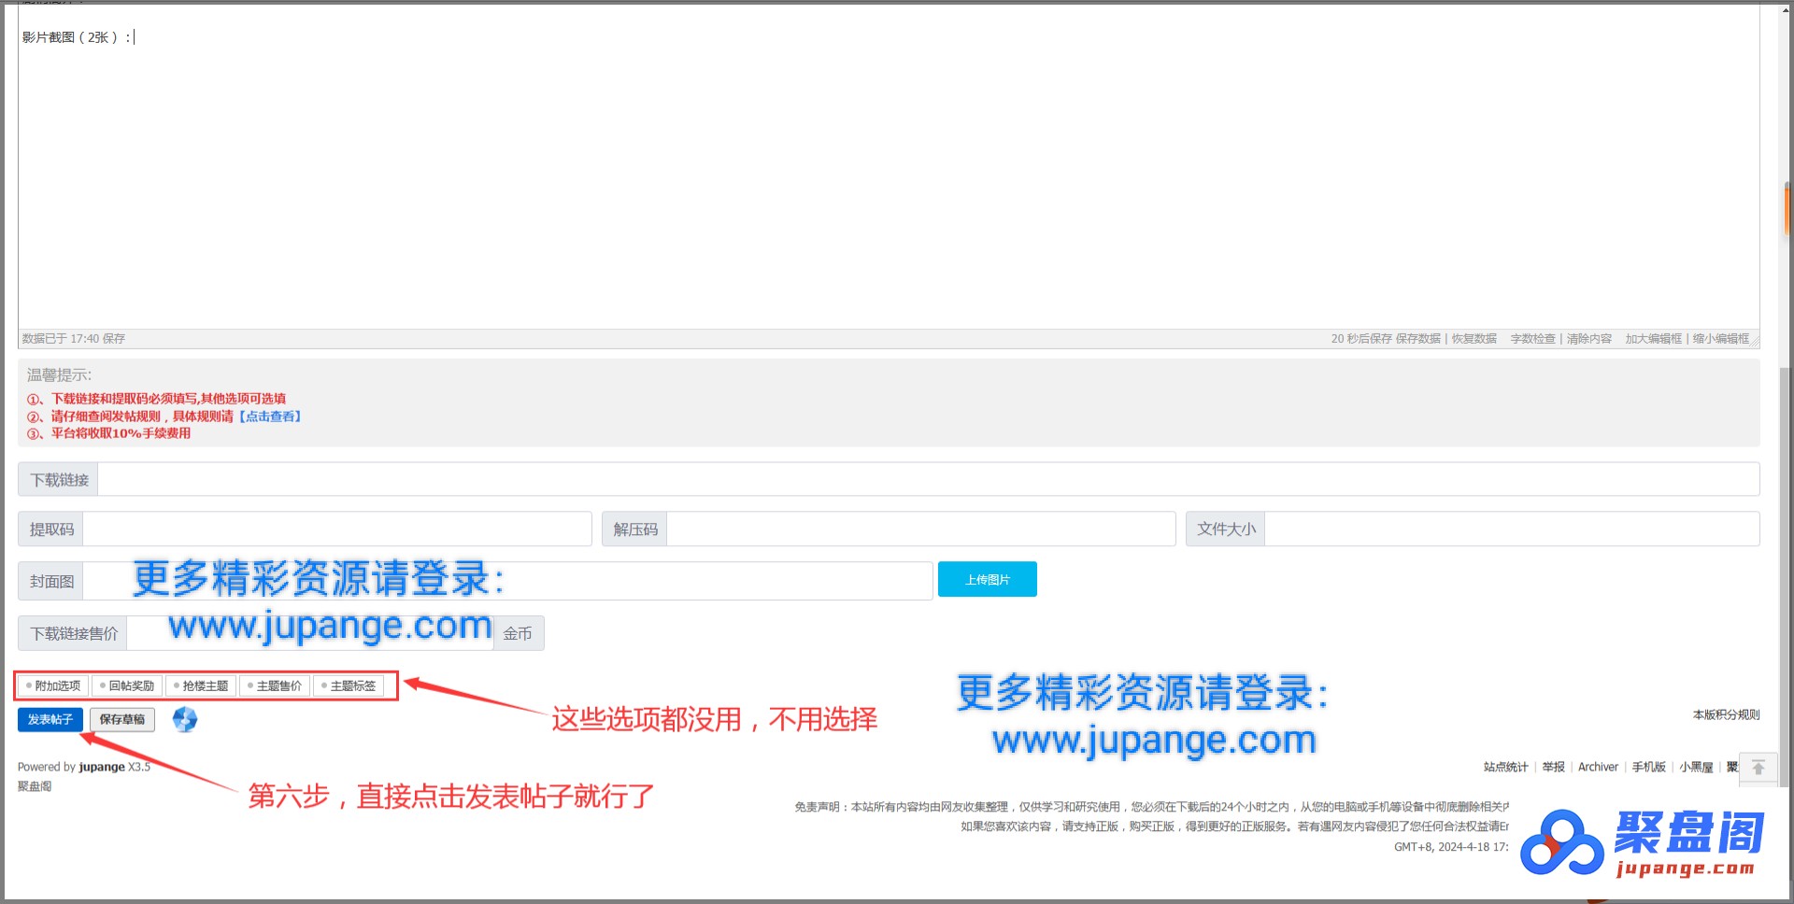Open the 举报 report footer link
The image size is (1794, 904).
click(x=1553, y=767)
